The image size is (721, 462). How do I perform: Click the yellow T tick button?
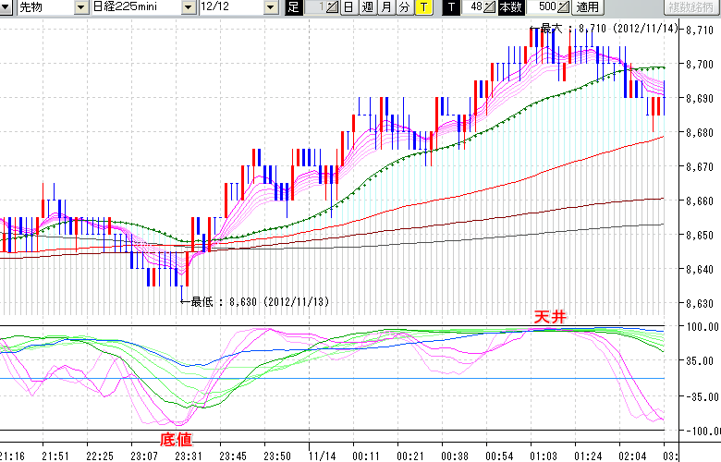coord(422,7)
